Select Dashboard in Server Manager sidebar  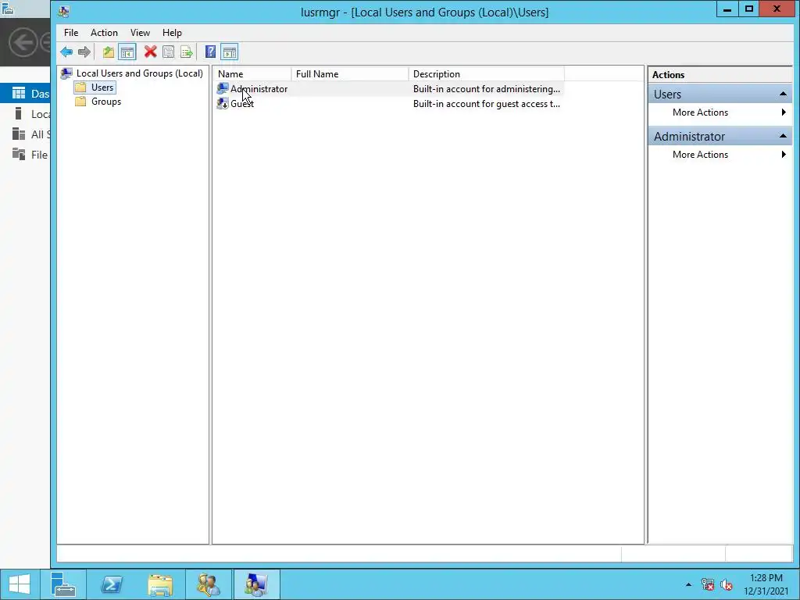tap(25, 94)
